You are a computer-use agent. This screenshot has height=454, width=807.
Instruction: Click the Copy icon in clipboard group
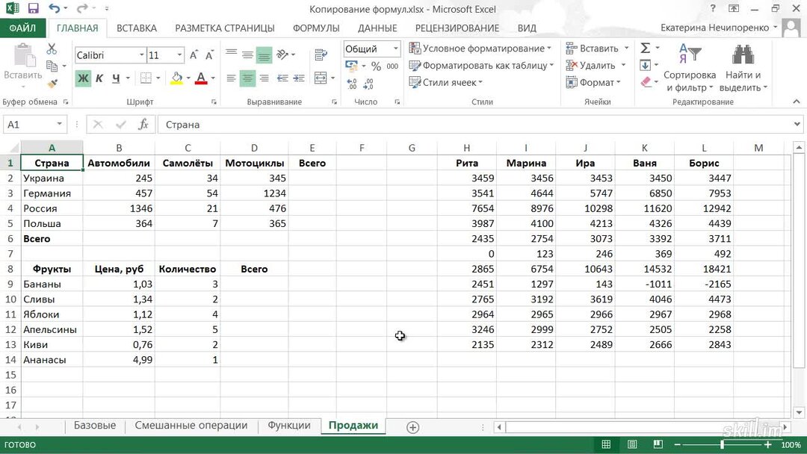click(52, 66)
